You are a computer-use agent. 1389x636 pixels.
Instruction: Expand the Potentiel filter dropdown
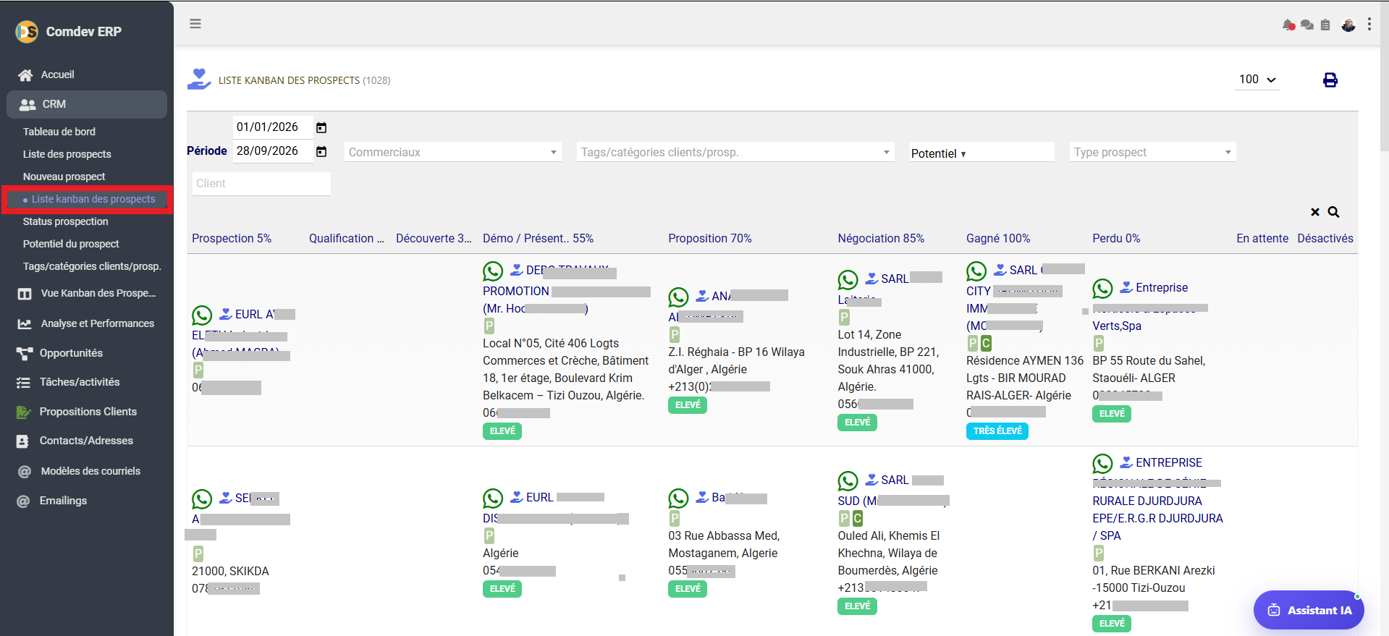(x=981, y=153)
